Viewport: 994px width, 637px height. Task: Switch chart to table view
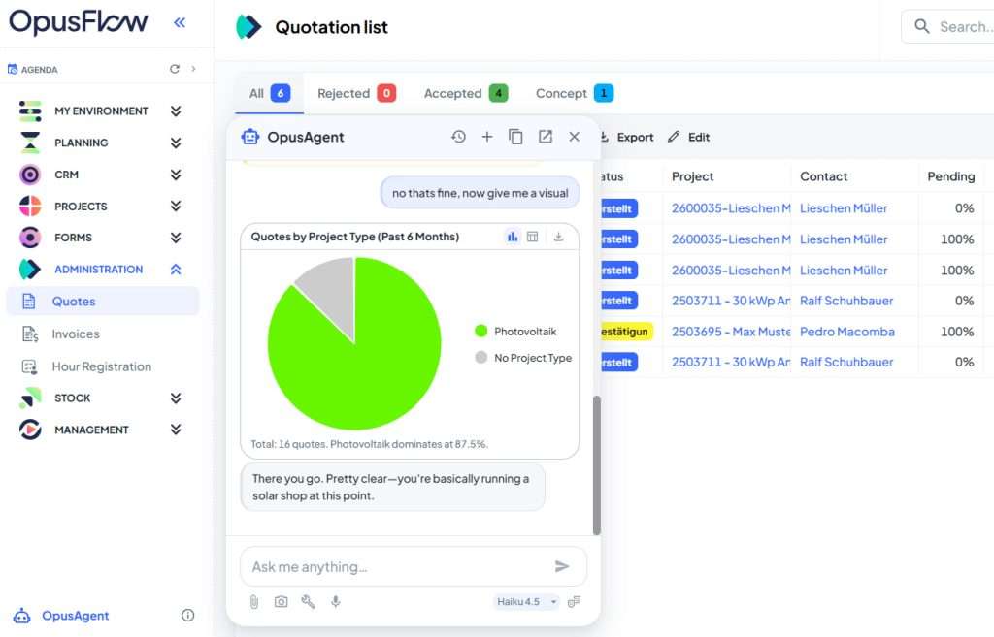click(533, 237)
